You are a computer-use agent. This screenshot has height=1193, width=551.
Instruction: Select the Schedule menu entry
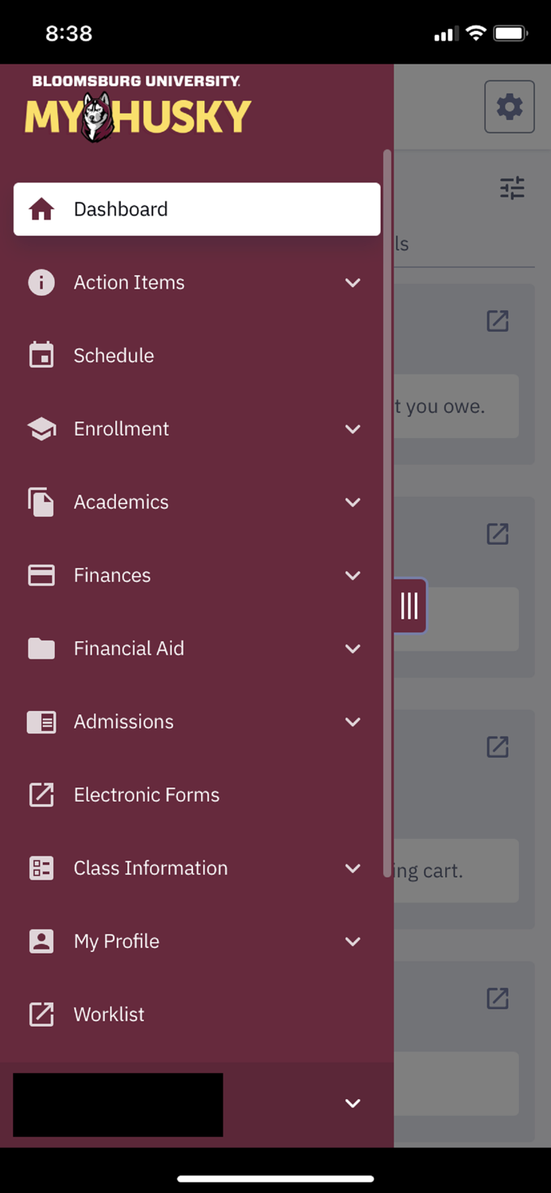coord(114,355)
